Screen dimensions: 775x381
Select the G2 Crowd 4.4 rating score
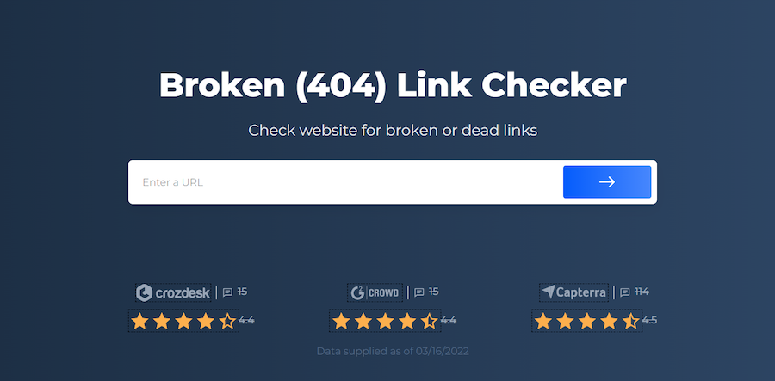(x=449, y=321)
